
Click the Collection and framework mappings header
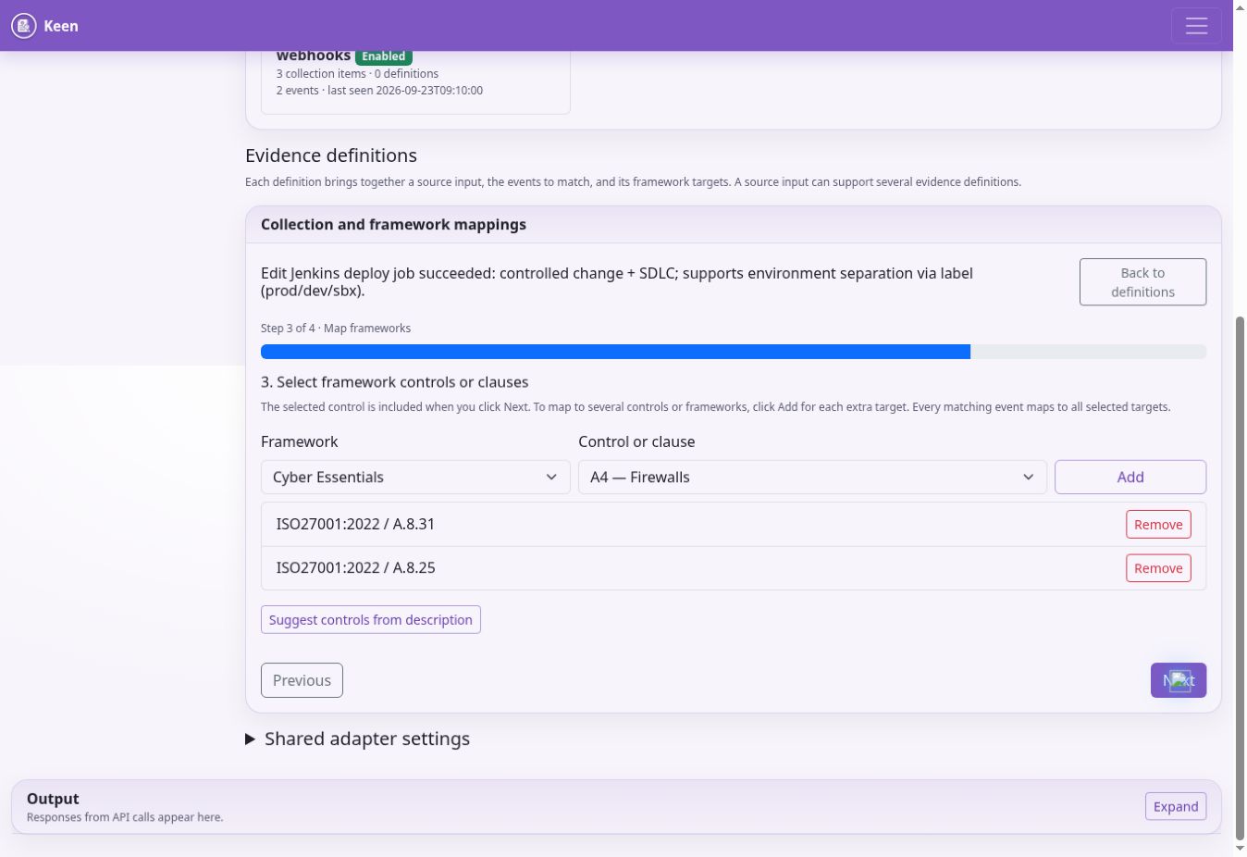[x=393, y=225]
